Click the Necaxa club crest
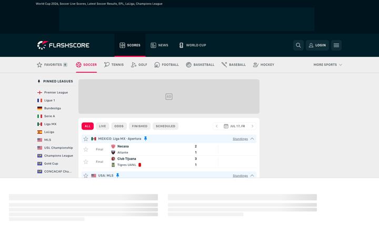Viewport: 379px width, 237px height. pos(113,146)
